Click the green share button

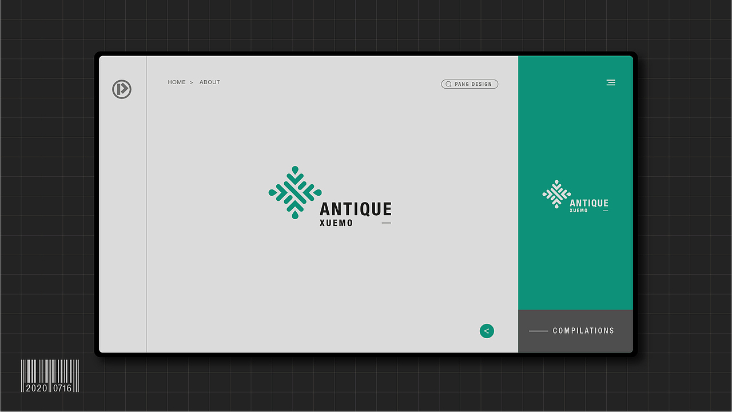coord(487,331)
